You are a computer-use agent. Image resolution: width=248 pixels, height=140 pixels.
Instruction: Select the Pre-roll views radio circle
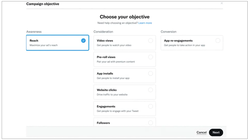tap(150, 57)
